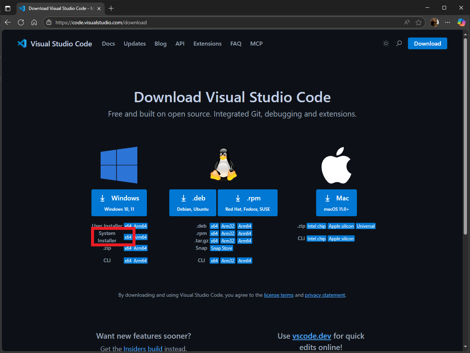The image size is (470, 353).
Task: Open the tab actions menu icon
Action: 8,8
